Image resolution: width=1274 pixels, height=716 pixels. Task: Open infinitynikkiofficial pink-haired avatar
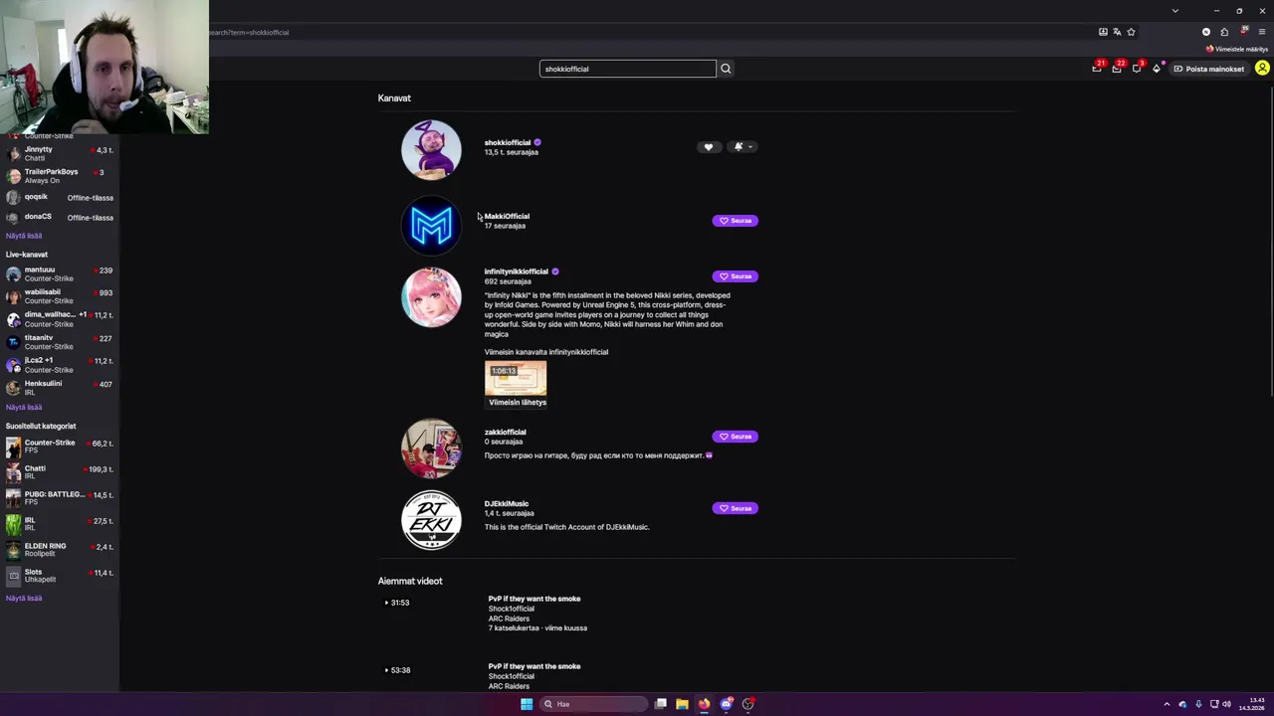click(x=431, y=297)
